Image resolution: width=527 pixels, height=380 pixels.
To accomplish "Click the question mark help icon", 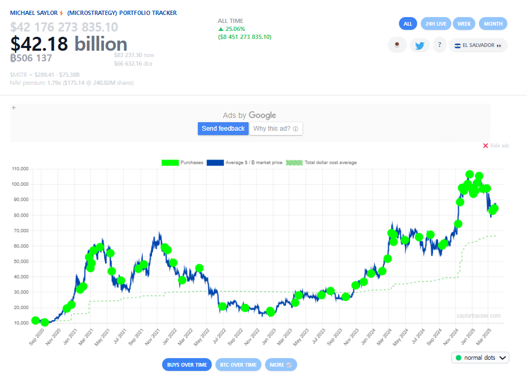I will click(439, 45).
